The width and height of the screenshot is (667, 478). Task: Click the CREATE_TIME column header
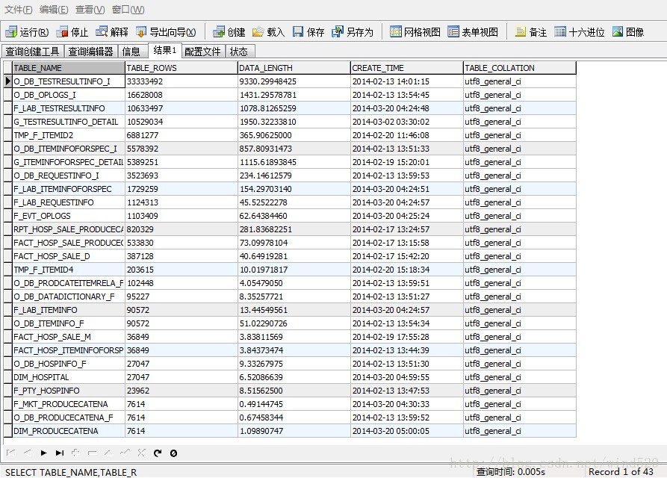(x=406, y=68)
